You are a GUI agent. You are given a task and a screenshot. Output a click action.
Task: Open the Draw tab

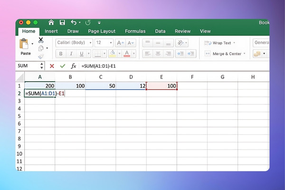[73, 31]
